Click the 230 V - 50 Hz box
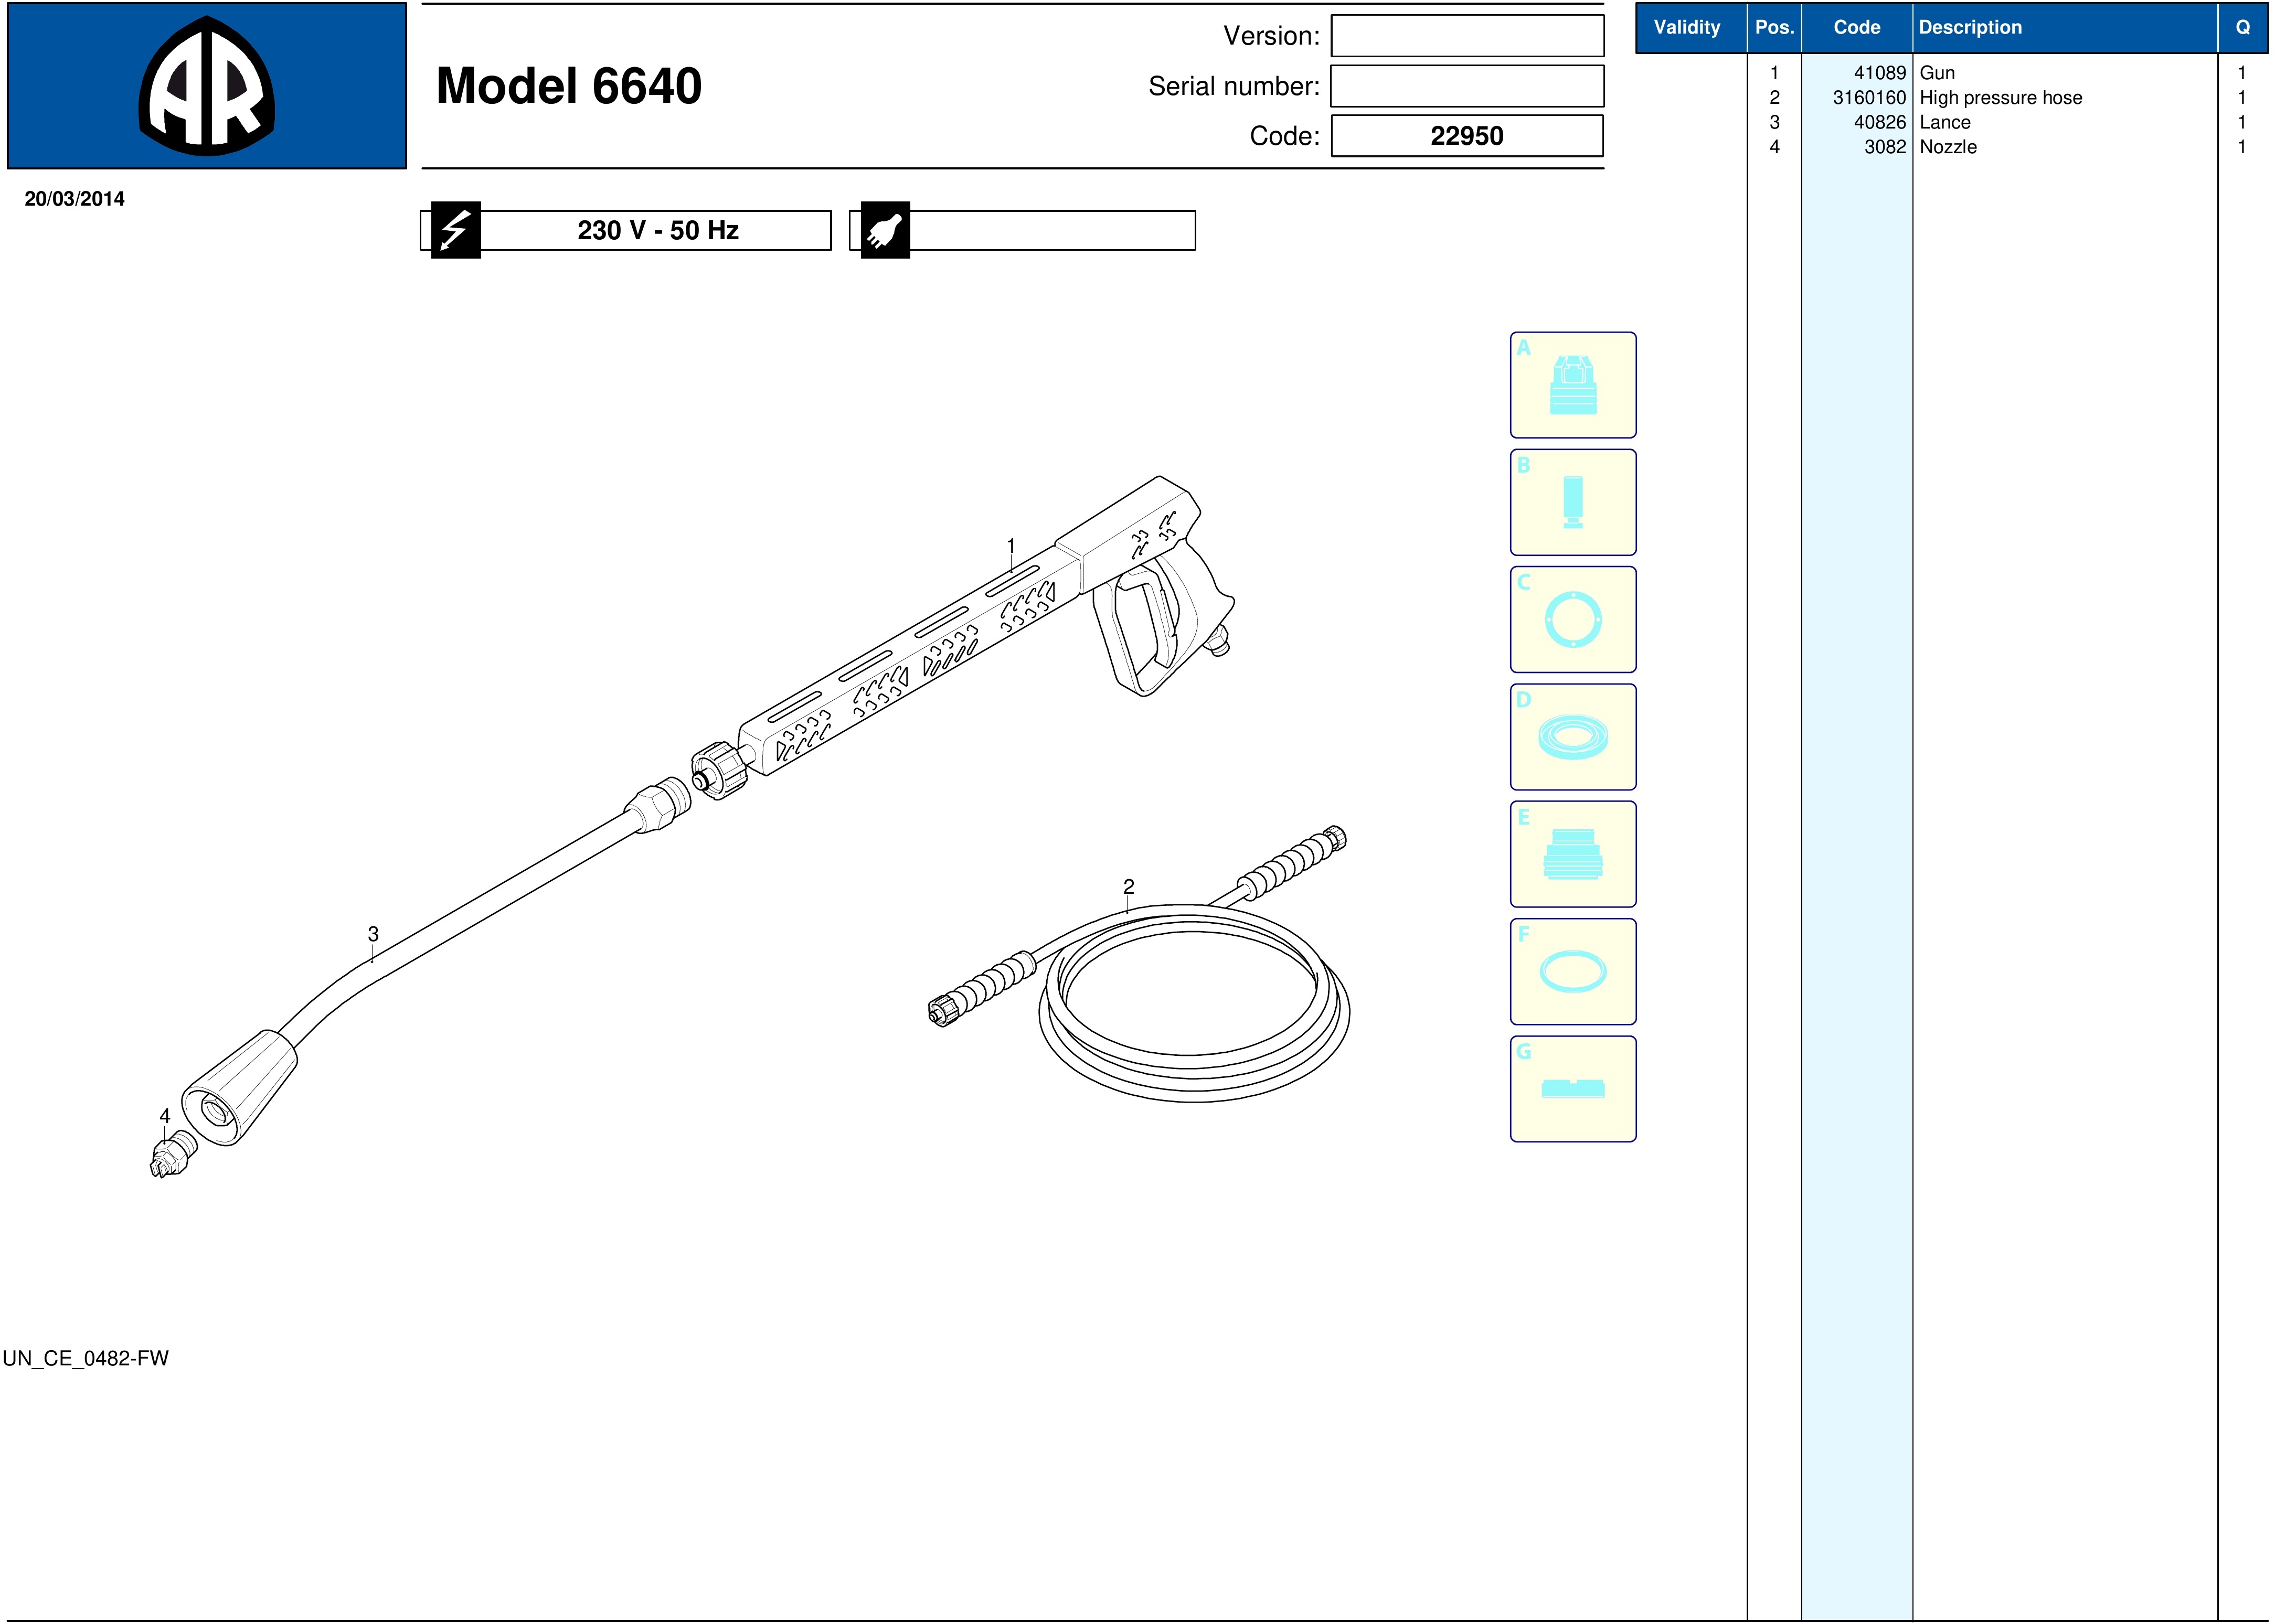 [657, 231]
